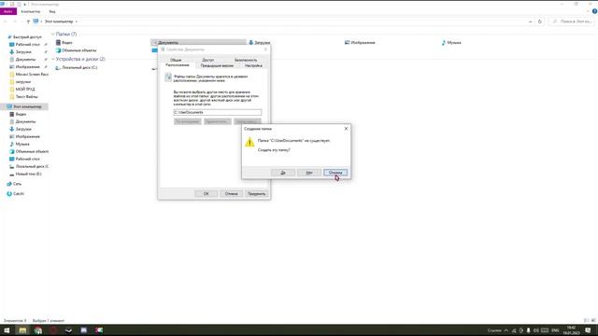598x336 pixels.
Task: Select Видео folder in main pane
Action: pyautogui.click(x=64, y=43)
